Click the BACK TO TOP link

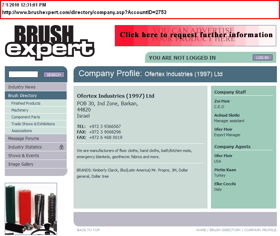pyautogui.click(x=88, y=230)
